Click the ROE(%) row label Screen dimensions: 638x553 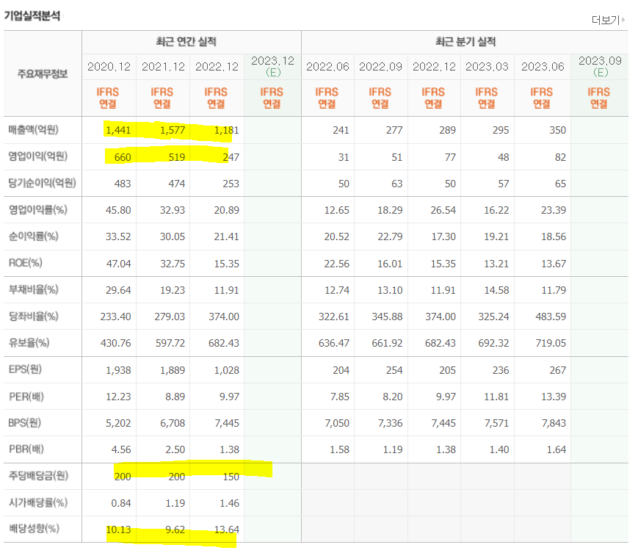click(x=25, y=263)
